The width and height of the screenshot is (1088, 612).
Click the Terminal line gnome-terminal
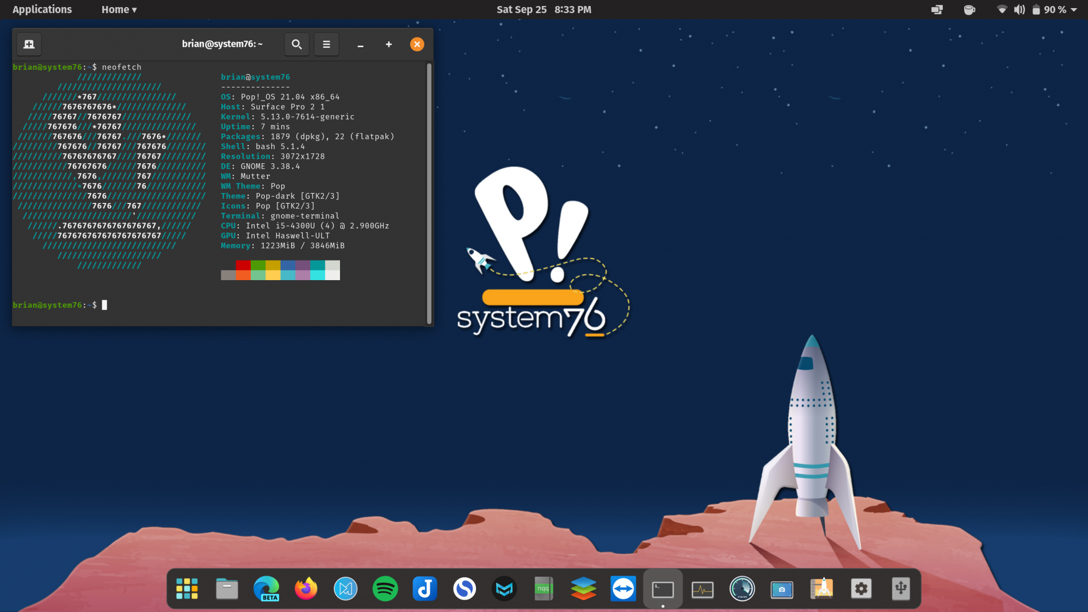(x=280, y=216)
